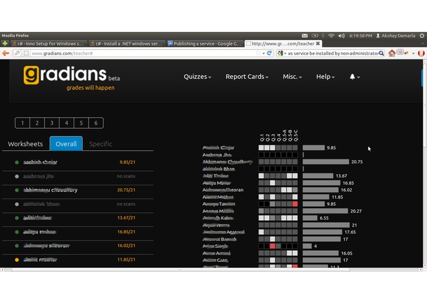The image size is (427, 303).
Task: Select student row scoring 16.85/21
Action: pyautogui.click(x=77, y=232)
